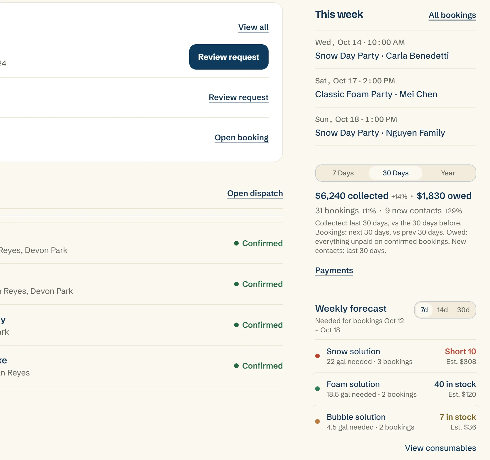Select the 7d forecast range
The width and height of the screenshot is (490, 460).
[x=424, y=310]
